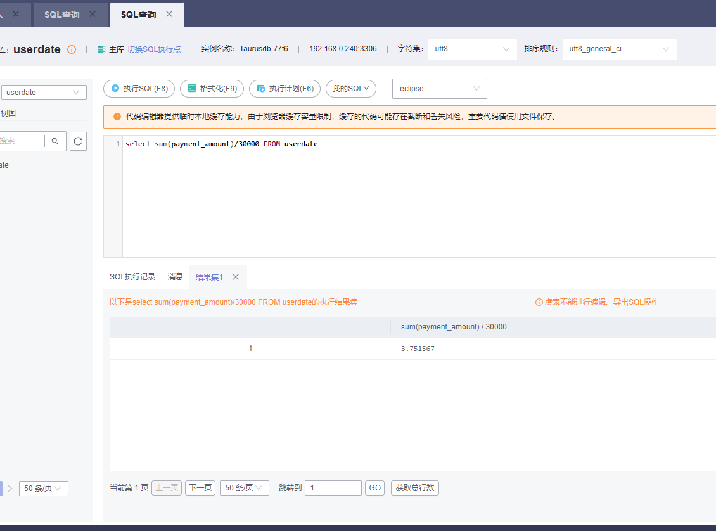Image resolution: width=716 pixels, height=531 pixels.
Task: Click the sum(payment_amount) / 30000 column header
Action: tap(454, 327)
